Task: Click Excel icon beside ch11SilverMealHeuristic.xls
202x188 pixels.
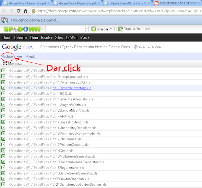Action: pyautogui.click(x=3, y=99)
